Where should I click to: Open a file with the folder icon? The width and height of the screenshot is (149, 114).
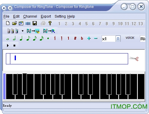point(14,23)
